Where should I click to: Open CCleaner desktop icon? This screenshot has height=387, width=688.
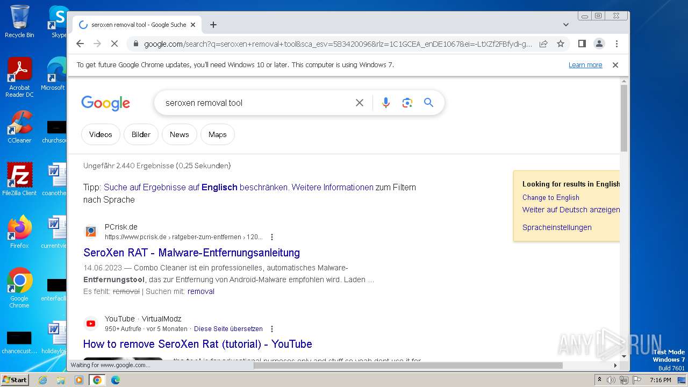point(19,127)
